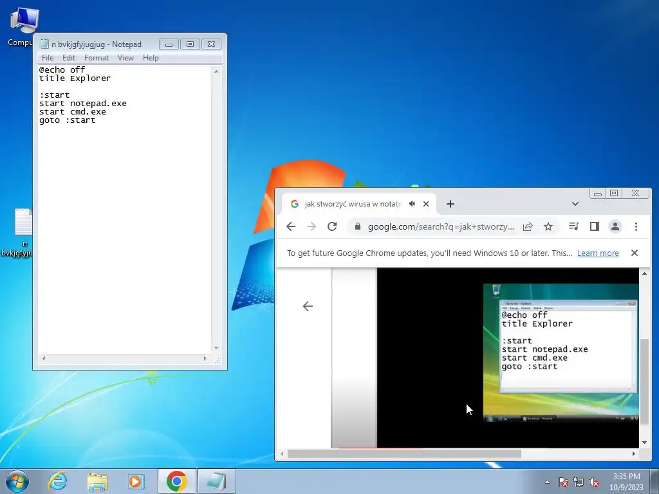Click Notepad horizontal scroll right arrow
The image size is (659, 494).
coord(205,358)
